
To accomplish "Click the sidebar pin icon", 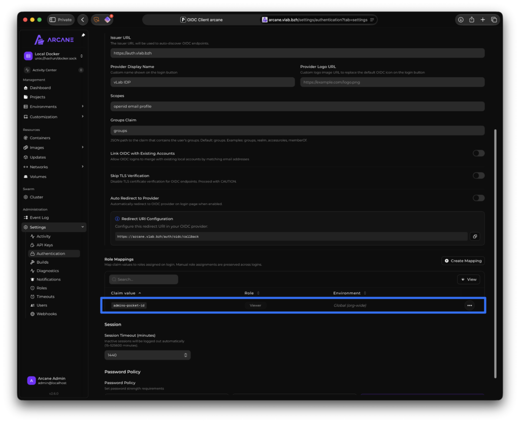I will coord(83,35).
